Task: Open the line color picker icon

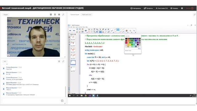Action: click(127, 31)
